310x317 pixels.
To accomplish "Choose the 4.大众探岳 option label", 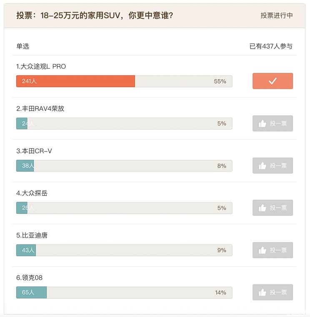I will coord(35,193).
